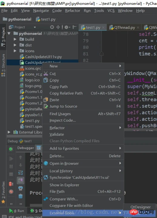The height and width of the screenshot is (218, 157).
Task: Close the QThread.py editor tab
Action: click(x=138, y=28)
